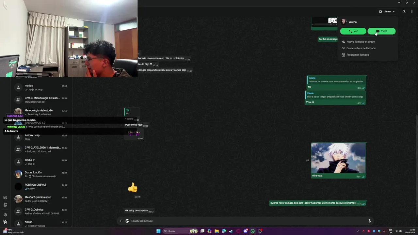Click Valeria's avatar in the call popup

click(344, 22)
